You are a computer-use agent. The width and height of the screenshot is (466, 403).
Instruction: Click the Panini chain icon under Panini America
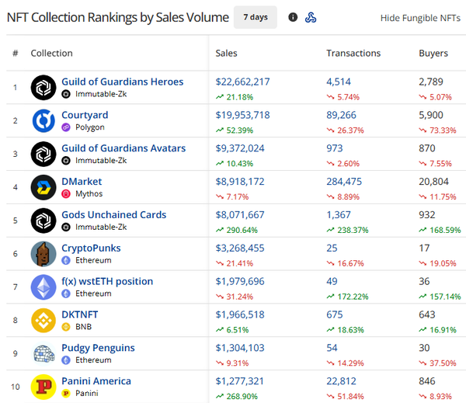66,394
